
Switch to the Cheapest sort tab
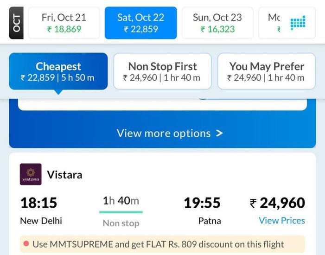click(58, 71)
